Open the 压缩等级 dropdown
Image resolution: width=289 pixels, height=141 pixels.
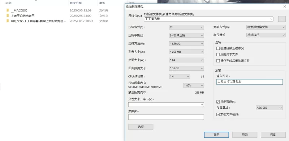186,36
